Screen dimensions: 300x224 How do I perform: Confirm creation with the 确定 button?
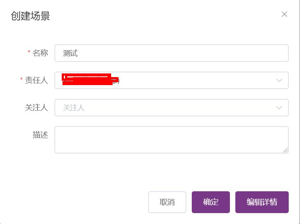click(211, 202)
